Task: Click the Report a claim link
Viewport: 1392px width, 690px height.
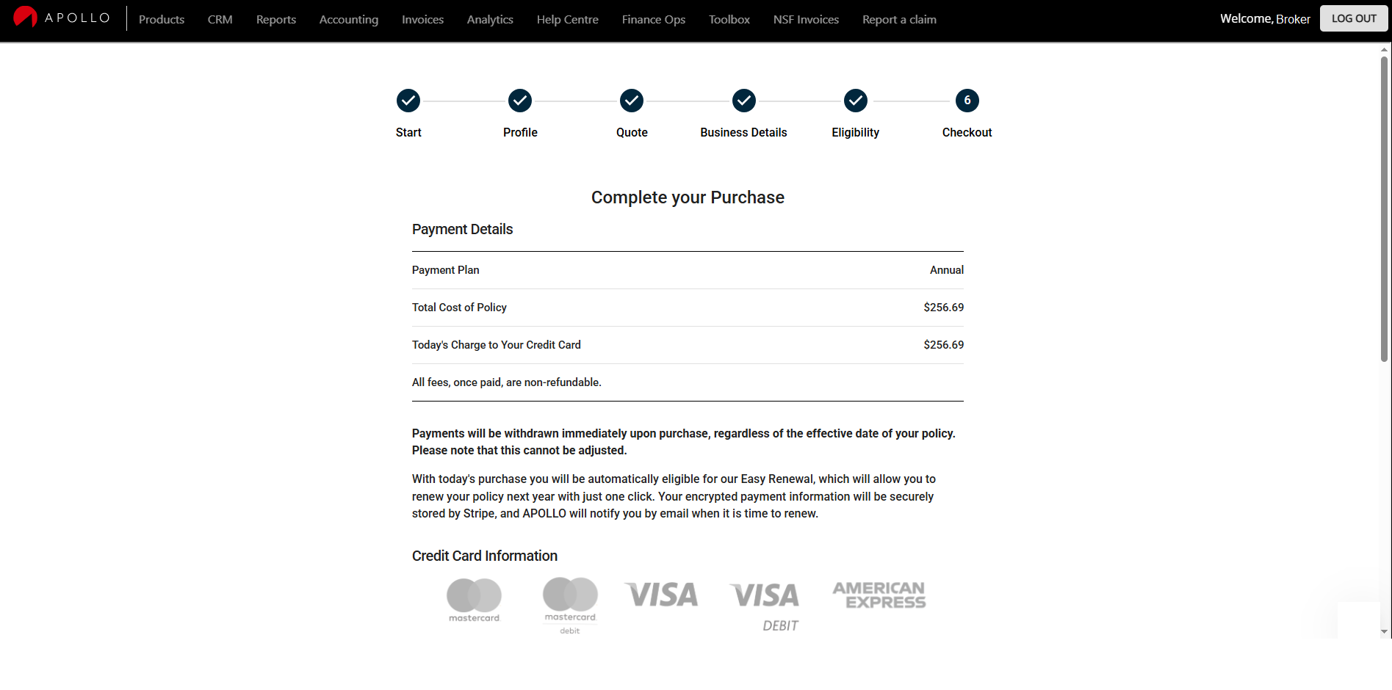Action: (x=899, y=20)
